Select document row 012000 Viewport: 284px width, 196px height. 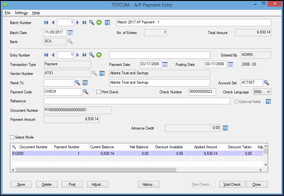137,154
